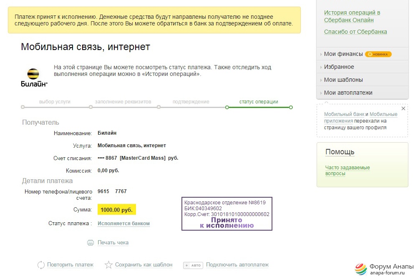Click the star icon for saving template
This screenshot has width=418, height=279.
click(108, 264)
